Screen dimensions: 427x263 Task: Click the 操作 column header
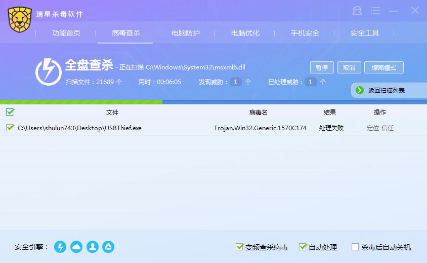pos(379,112)
